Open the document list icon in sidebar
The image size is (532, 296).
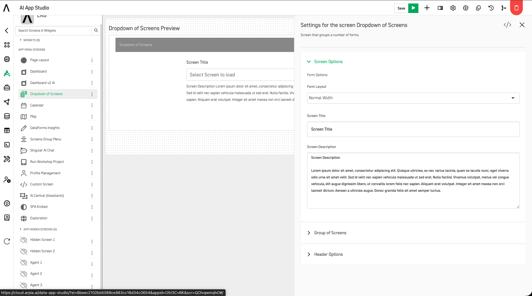[7, 218]
